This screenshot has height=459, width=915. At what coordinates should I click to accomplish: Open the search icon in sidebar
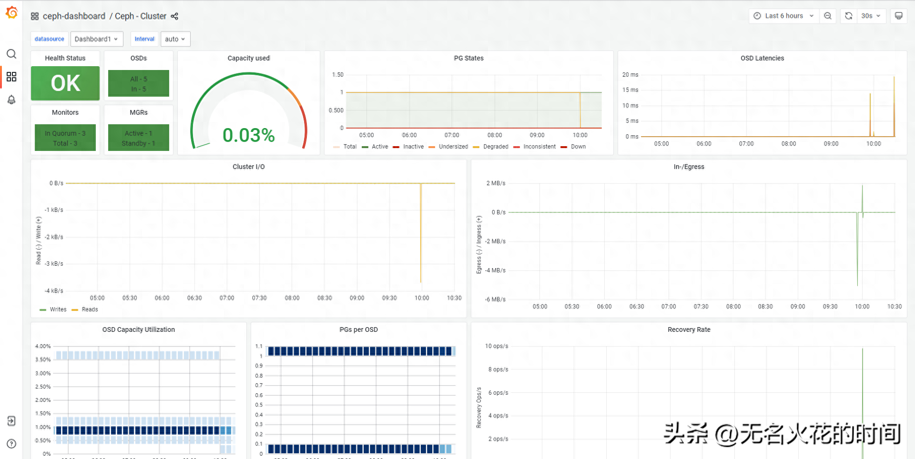coord(11,54)
